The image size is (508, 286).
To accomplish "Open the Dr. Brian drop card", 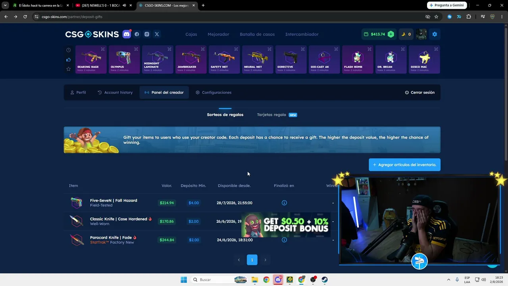I will 391,60.
